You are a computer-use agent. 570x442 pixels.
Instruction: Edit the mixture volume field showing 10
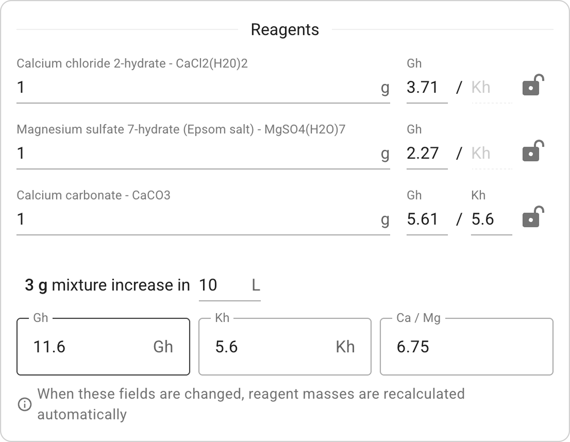click(222, 285)
